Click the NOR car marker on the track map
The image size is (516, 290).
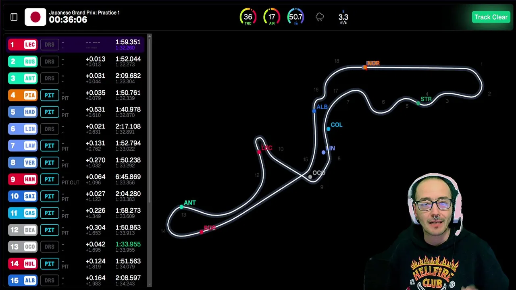point(365,67)
